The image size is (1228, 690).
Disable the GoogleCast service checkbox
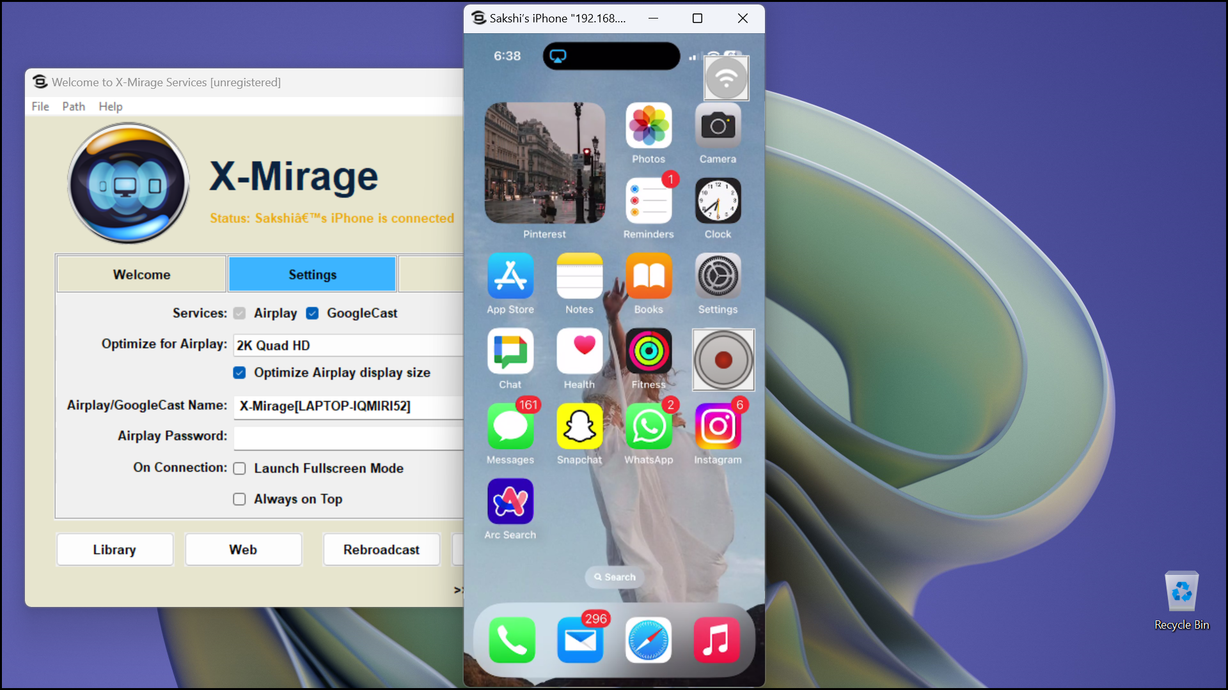312,313
